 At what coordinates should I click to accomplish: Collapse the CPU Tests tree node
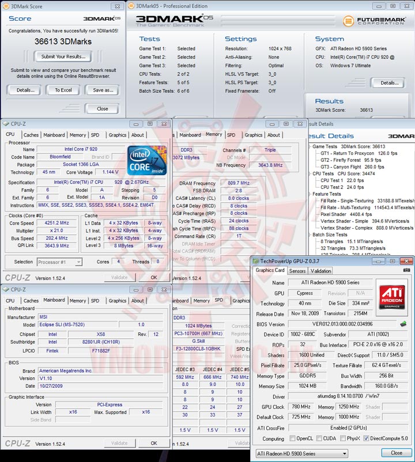click(x=310, y=173)
